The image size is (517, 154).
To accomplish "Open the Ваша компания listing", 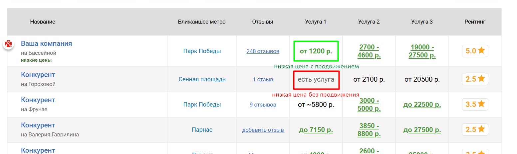I will coord(46,43).
